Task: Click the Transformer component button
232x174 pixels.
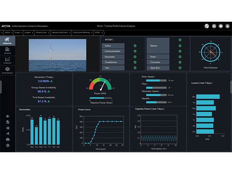Action: pos(113,62)
